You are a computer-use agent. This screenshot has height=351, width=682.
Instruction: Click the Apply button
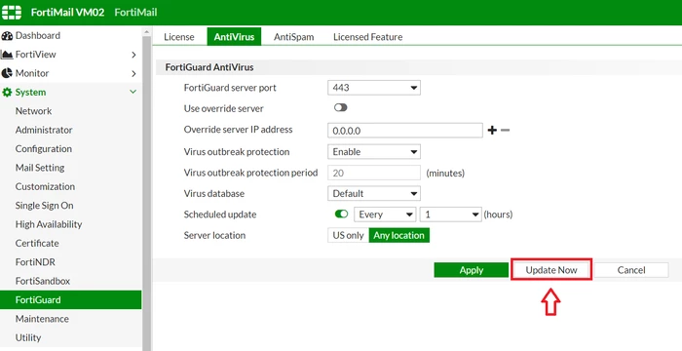coord(471,270)
